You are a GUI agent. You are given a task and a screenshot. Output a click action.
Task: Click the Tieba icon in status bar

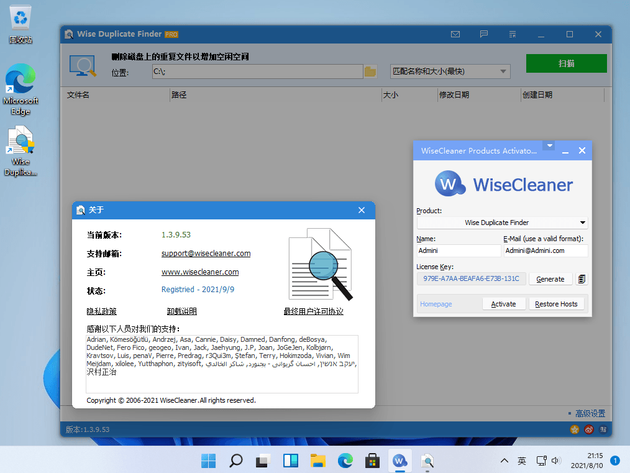[x=603, y=429]
